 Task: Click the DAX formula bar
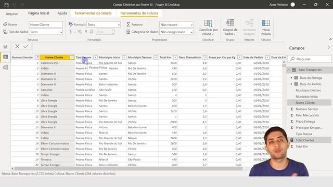pos(158,47)
